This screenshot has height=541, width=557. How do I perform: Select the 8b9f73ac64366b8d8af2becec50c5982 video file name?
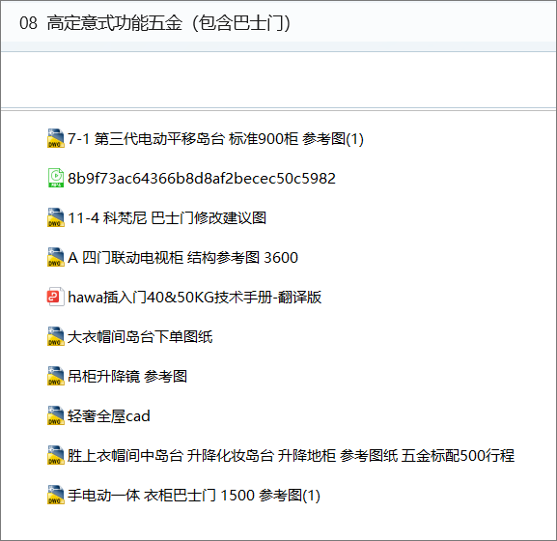(202, 178)
